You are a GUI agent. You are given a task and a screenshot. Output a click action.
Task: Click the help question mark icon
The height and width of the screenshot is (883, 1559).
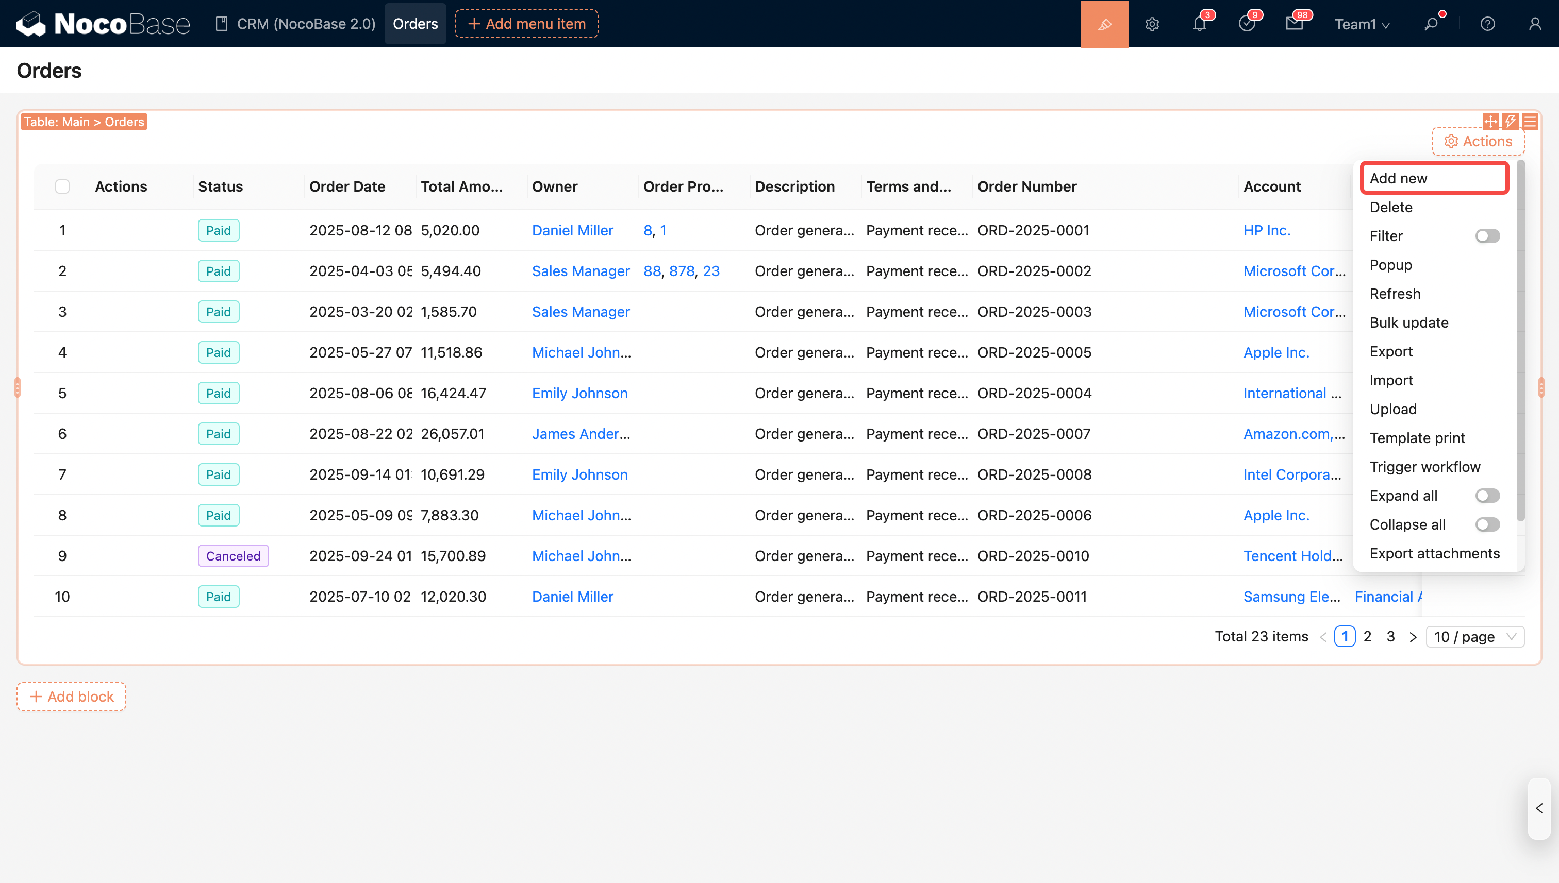pyautogui.click(x=1487, y=24)
